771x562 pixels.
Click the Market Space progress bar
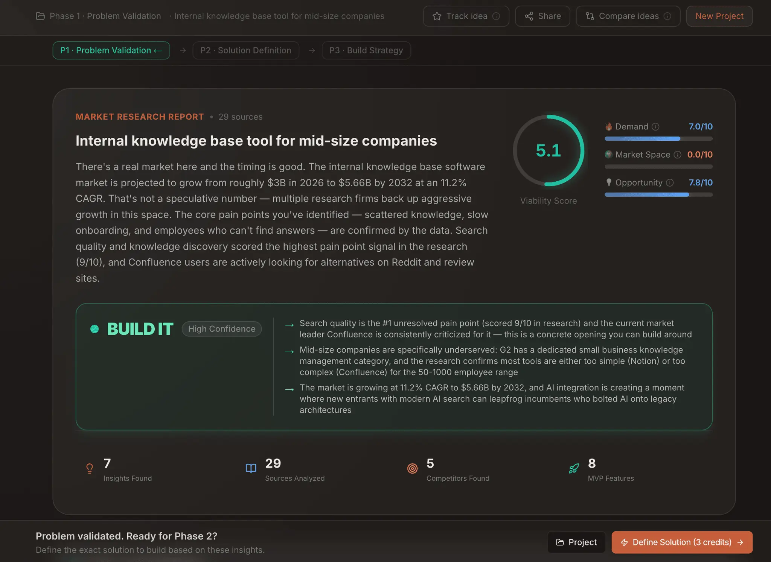658,167
